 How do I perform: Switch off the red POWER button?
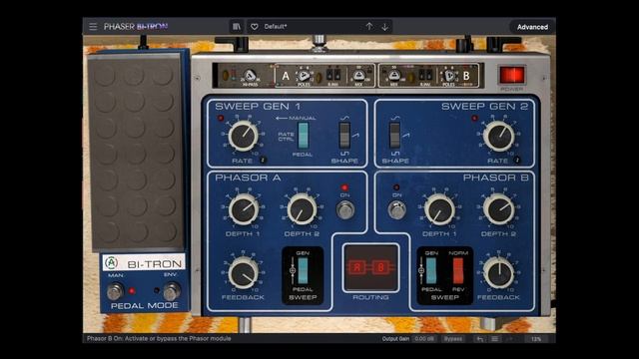512,75
